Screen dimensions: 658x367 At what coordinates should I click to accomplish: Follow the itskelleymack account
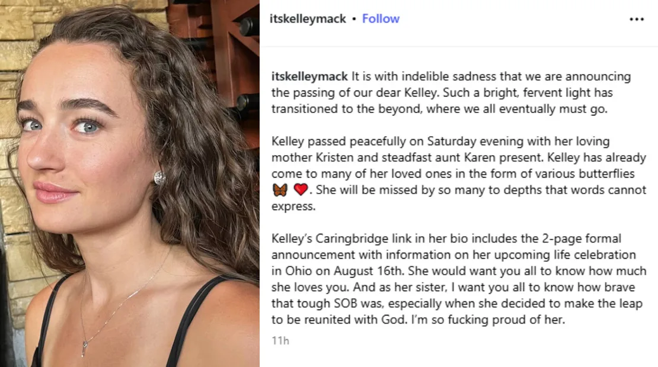tap(381, 19)
